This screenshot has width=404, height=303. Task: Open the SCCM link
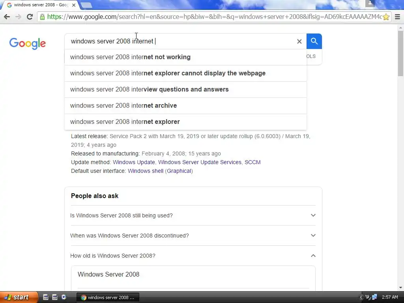[x=252, y=162]
